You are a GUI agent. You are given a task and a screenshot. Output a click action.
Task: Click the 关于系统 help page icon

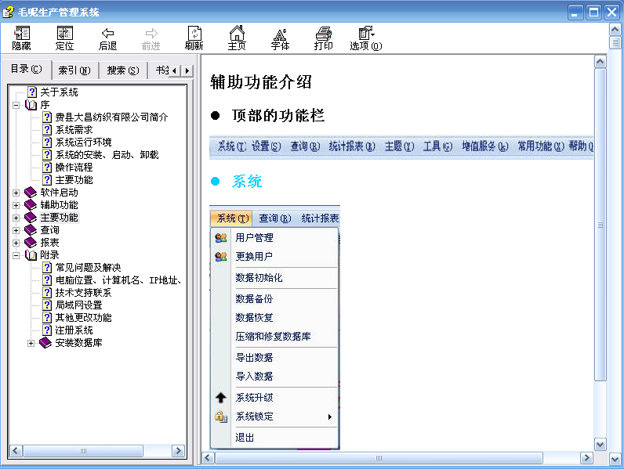coord(32,92)
